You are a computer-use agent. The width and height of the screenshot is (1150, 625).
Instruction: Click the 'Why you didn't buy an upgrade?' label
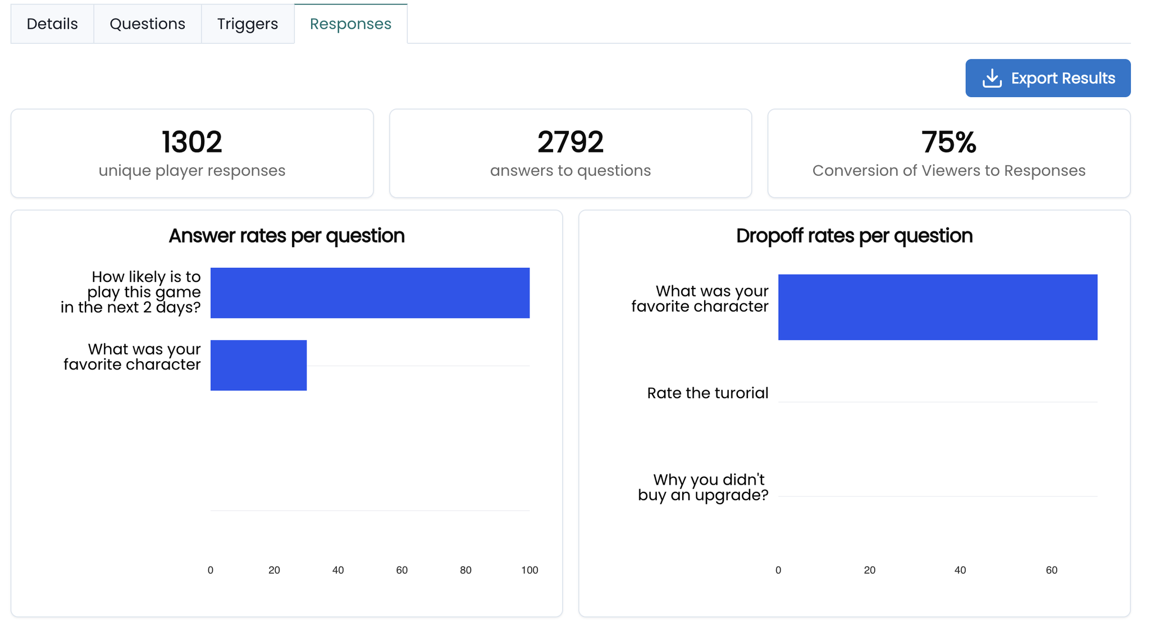coord(703,487)
